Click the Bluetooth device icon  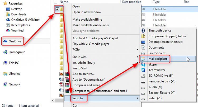point(143,30)
